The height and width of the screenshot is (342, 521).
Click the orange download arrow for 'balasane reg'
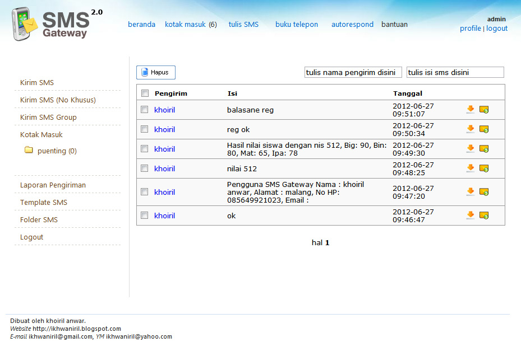[x=470, y=110]
